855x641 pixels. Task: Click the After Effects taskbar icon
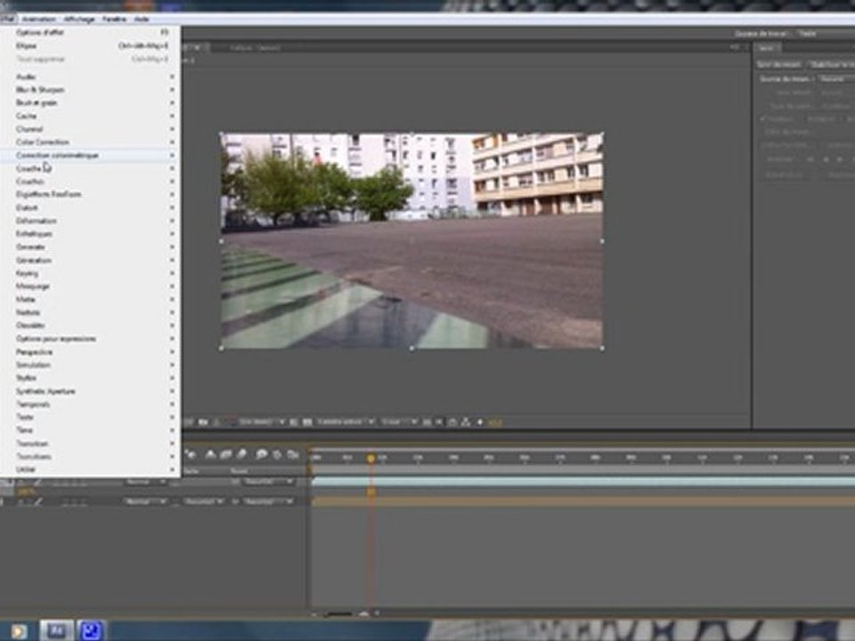pos(57,630)
